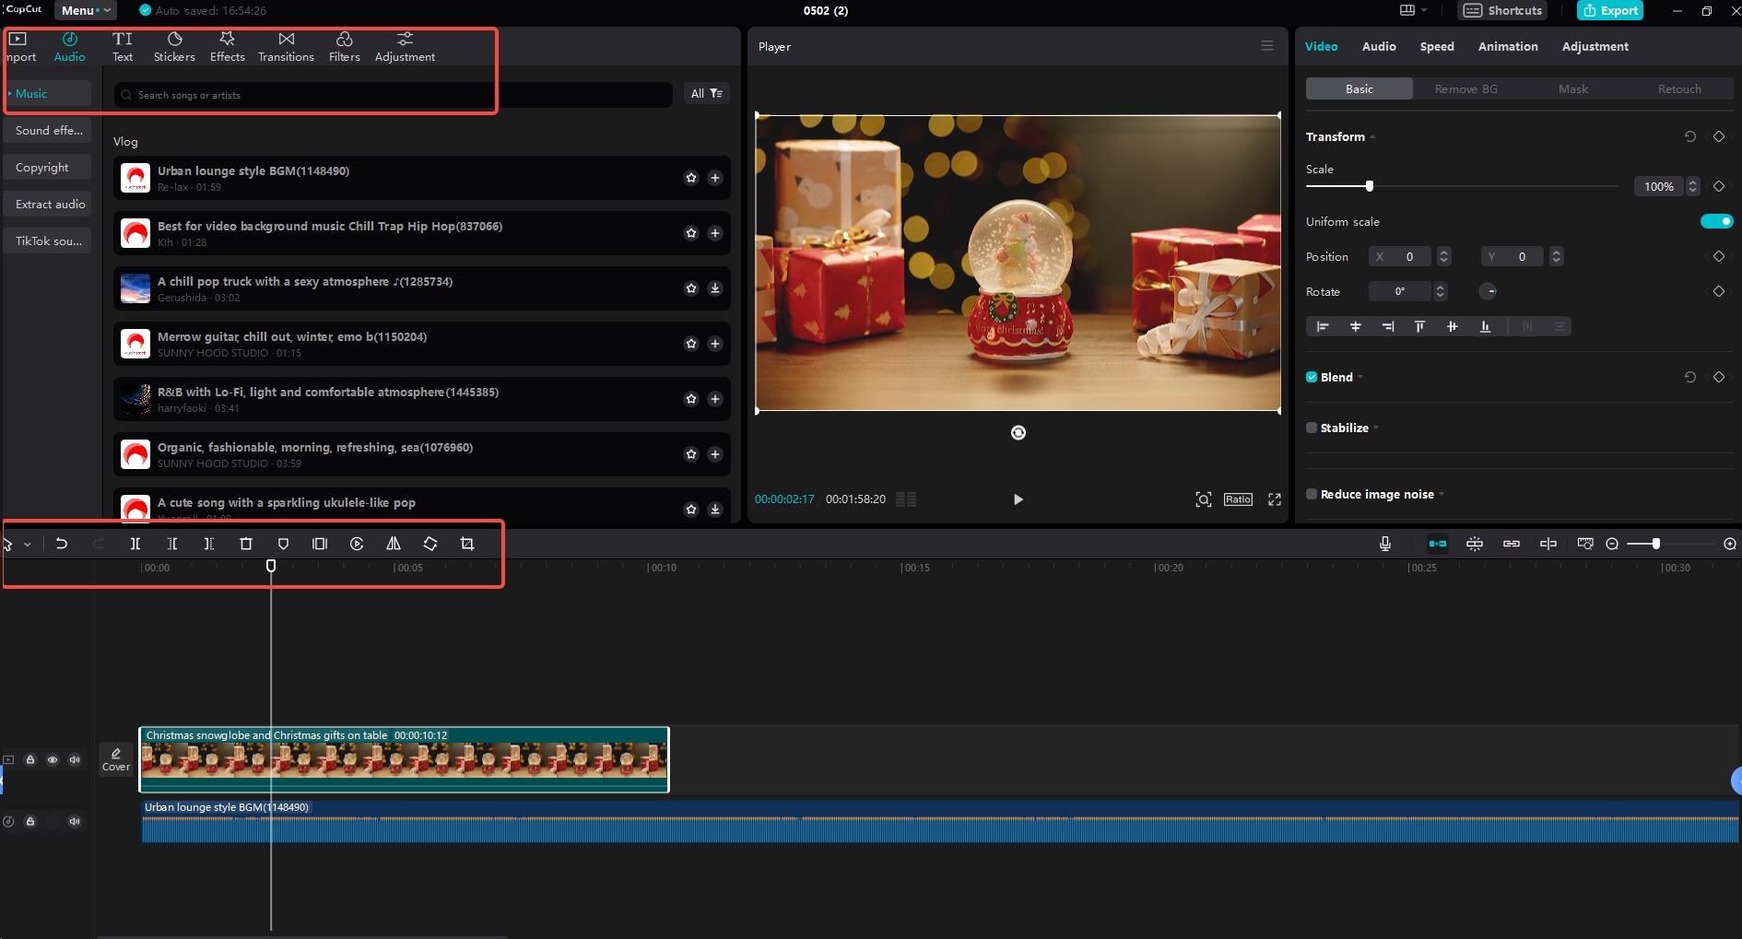Undo the last action
This screenshot has width=1742, height=939.
tap(63, 544)
